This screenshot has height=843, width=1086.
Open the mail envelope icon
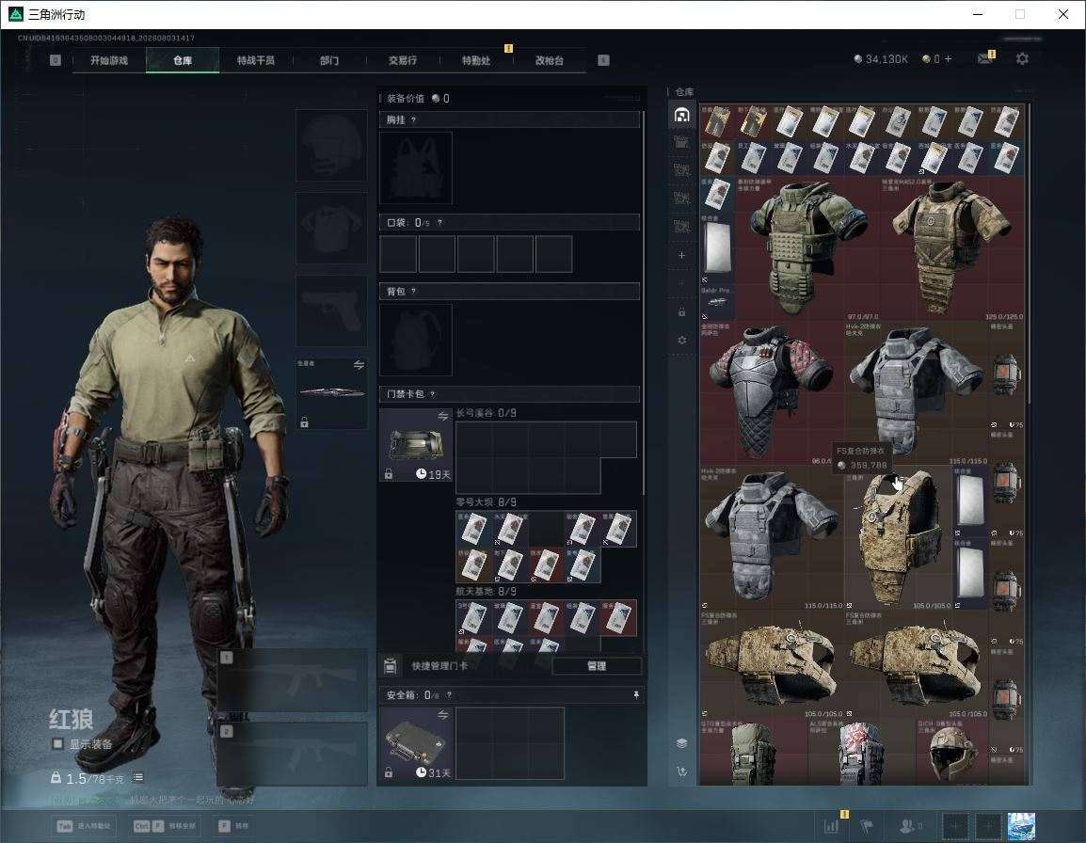[x=985, y=59]
